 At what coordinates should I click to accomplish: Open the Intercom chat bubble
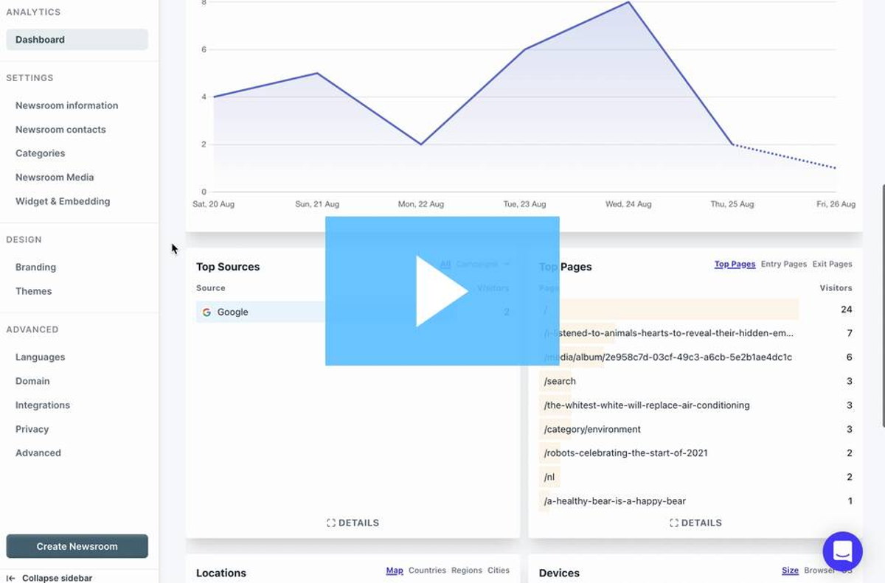click(x=842, y=551)
